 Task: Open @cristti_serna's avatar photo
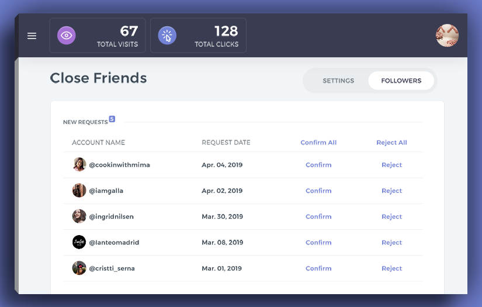coord(79,268)
